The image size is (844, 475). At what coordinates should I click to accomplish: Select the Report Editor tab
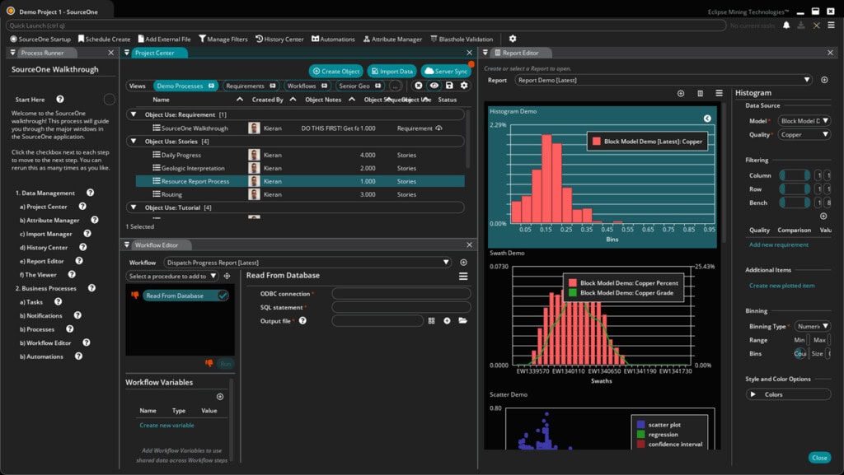tap(520, 53)
